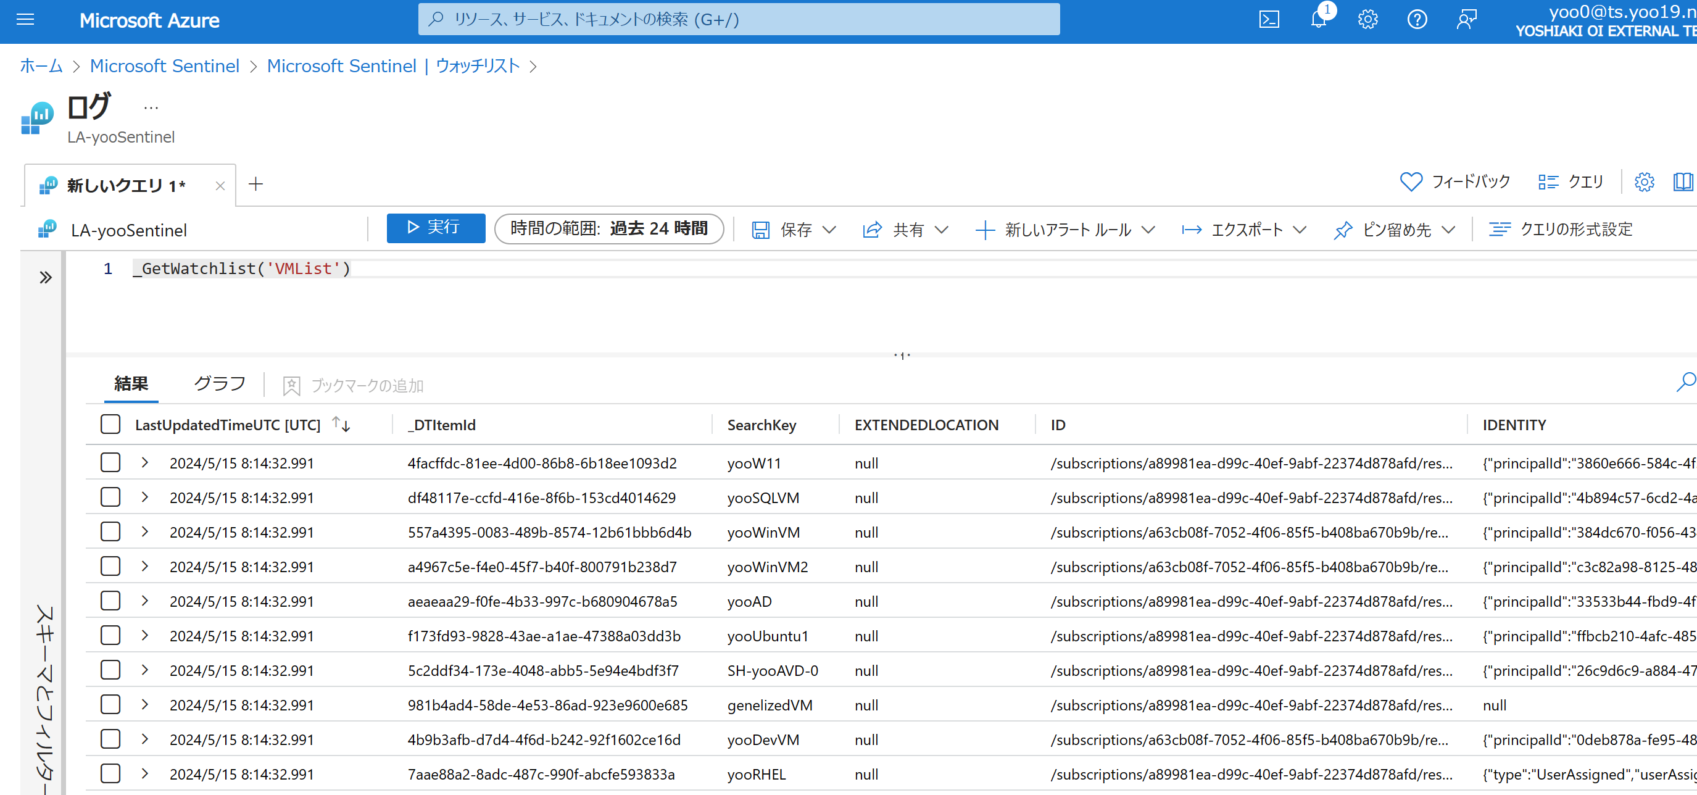Open the Microsoft Sentinel breadcrumb link
The height and width of the screenshot is (795, 1697).
pyautogui.click(x=165, y=65)
